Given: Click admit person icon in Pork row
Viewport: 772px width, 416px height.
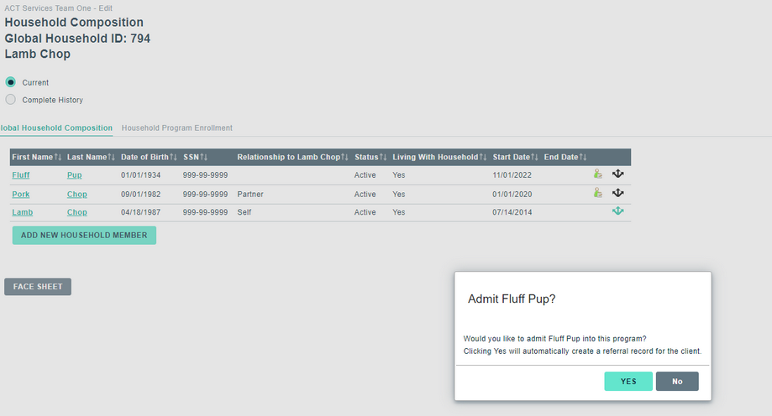Looking at the screenshot, I should 598,193.
